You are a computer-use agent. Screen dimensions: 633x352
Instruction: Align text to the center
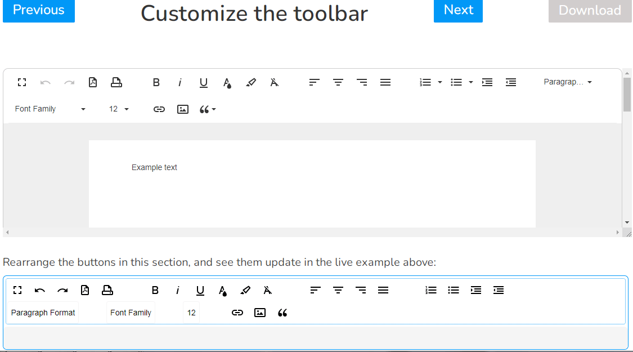(338, 82)
